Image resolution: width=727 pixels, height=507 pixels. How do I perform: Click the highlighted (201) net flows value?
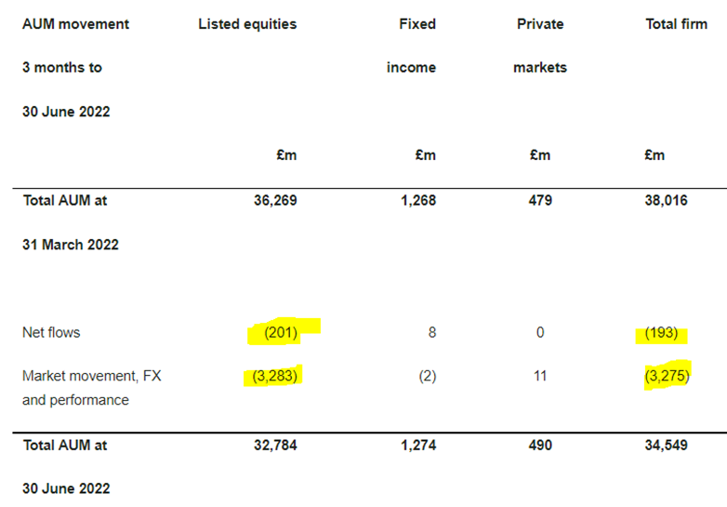click(281, 333)
